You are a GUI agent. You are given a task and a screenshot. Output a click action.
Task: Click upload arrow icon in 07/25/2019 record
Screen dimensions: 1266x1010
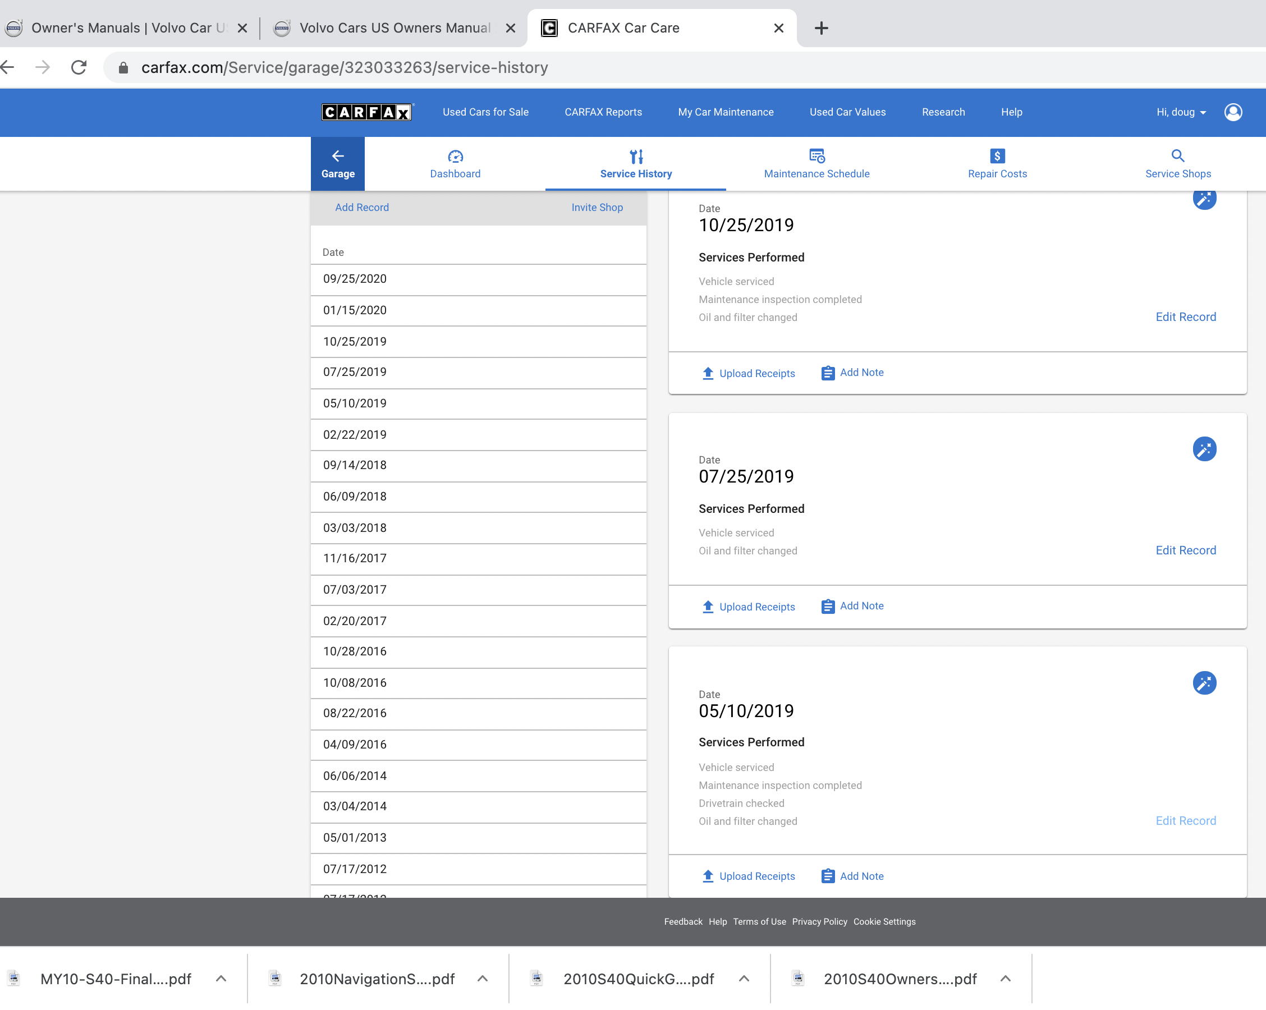point(708,607)
